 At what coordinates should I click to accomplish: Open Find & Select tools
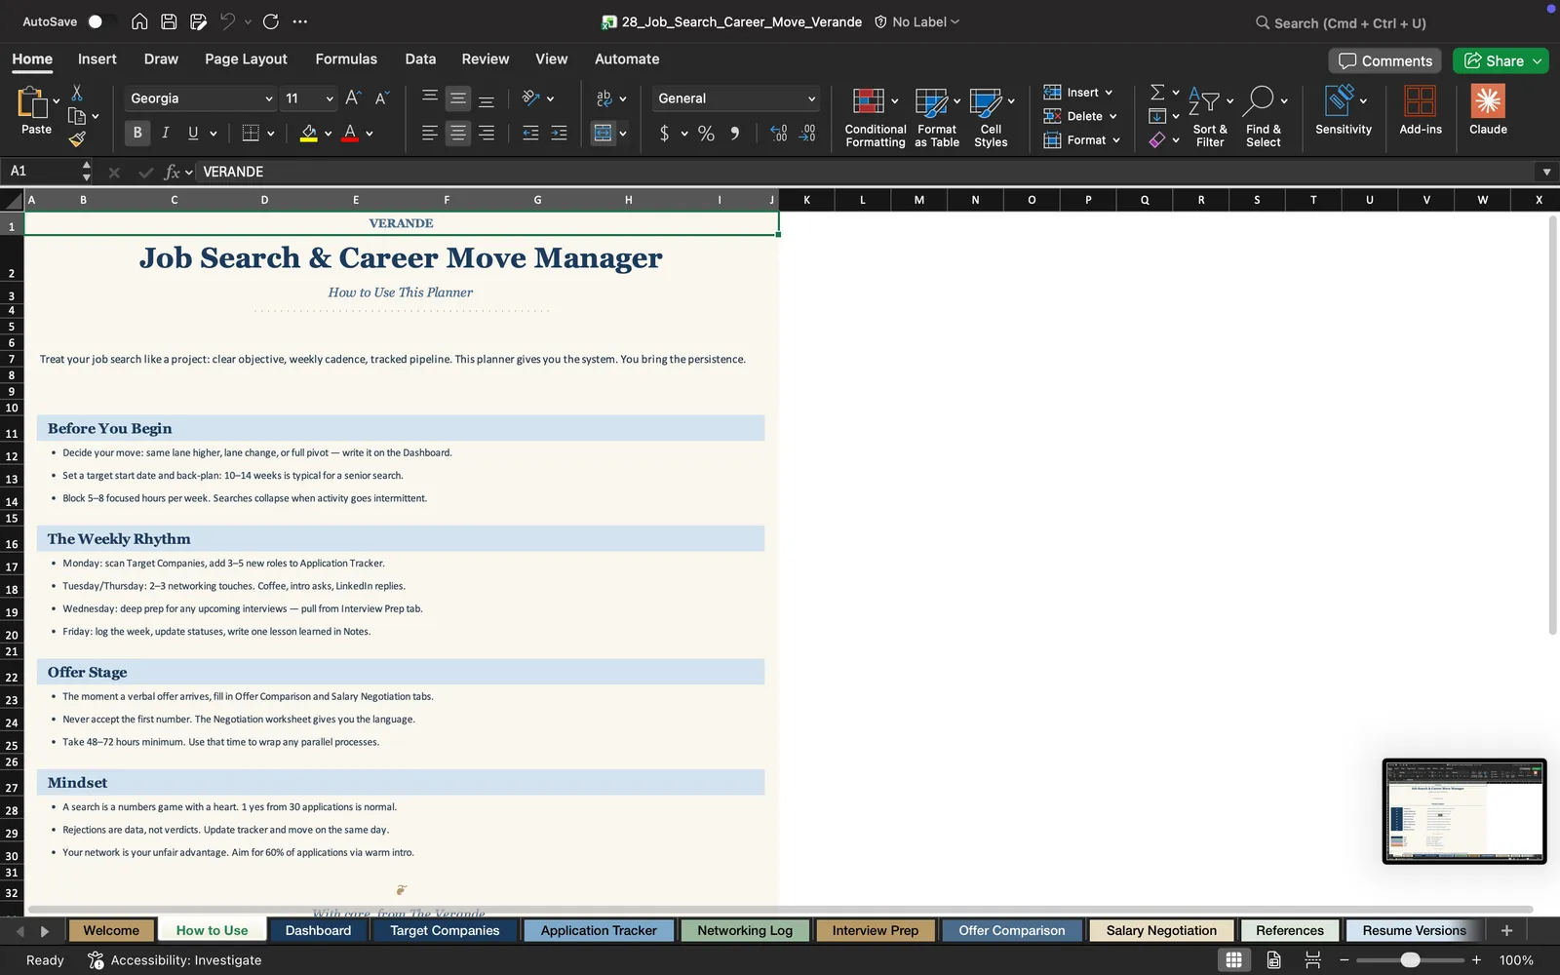tap(1265, 117)
